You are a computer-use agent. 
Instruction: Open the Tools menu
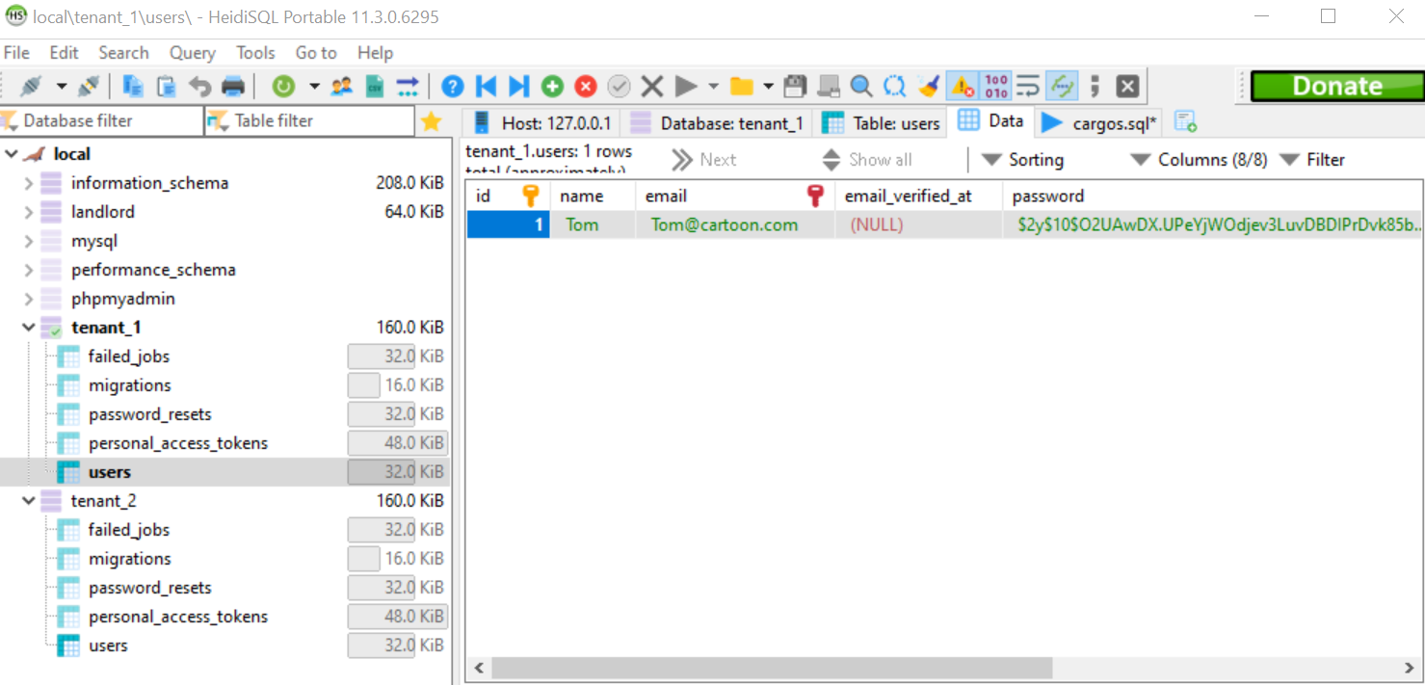(x=256, y=53)
